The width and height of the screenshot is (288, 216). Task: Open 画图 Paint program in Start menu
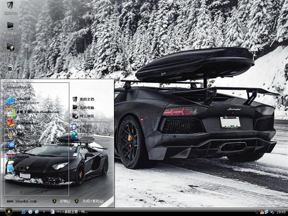15,134
